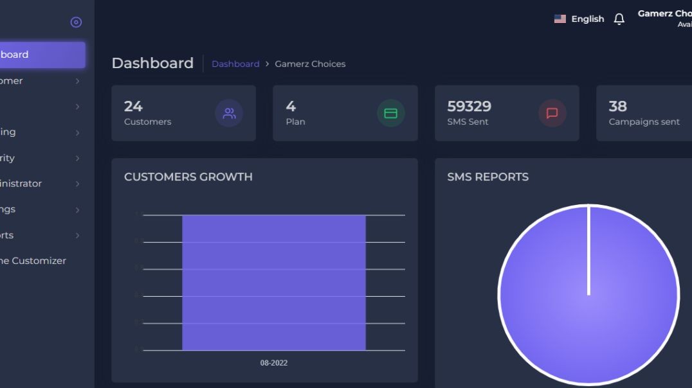Open the English language dropdown
This screenshot has height=388, width=692.
coord(587,19)
